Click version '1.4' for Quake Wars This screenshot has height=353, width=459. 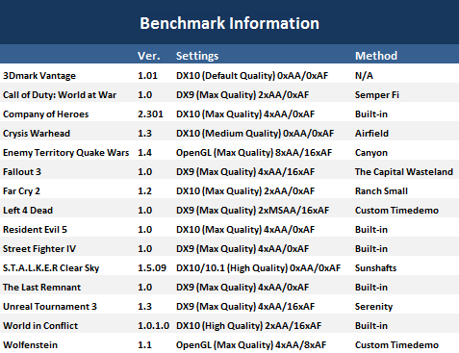click(x=144, y=153)
